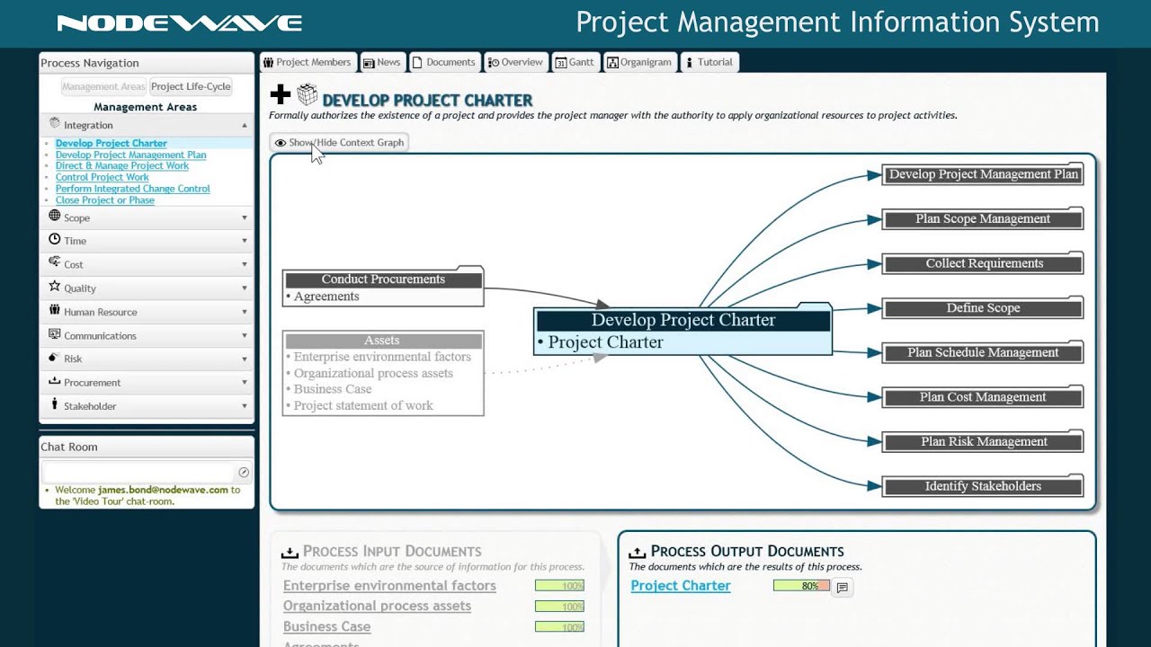Click the Business Case 100% progress bar
This screenshot has width=1151, height=647.
click(559, 627)
